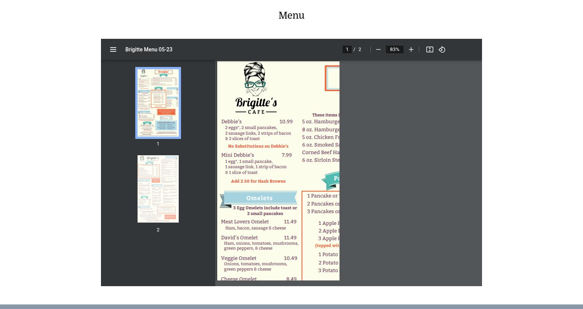
Task: Click the No Substitutions on Debbie's note
Action: (258, 146)
